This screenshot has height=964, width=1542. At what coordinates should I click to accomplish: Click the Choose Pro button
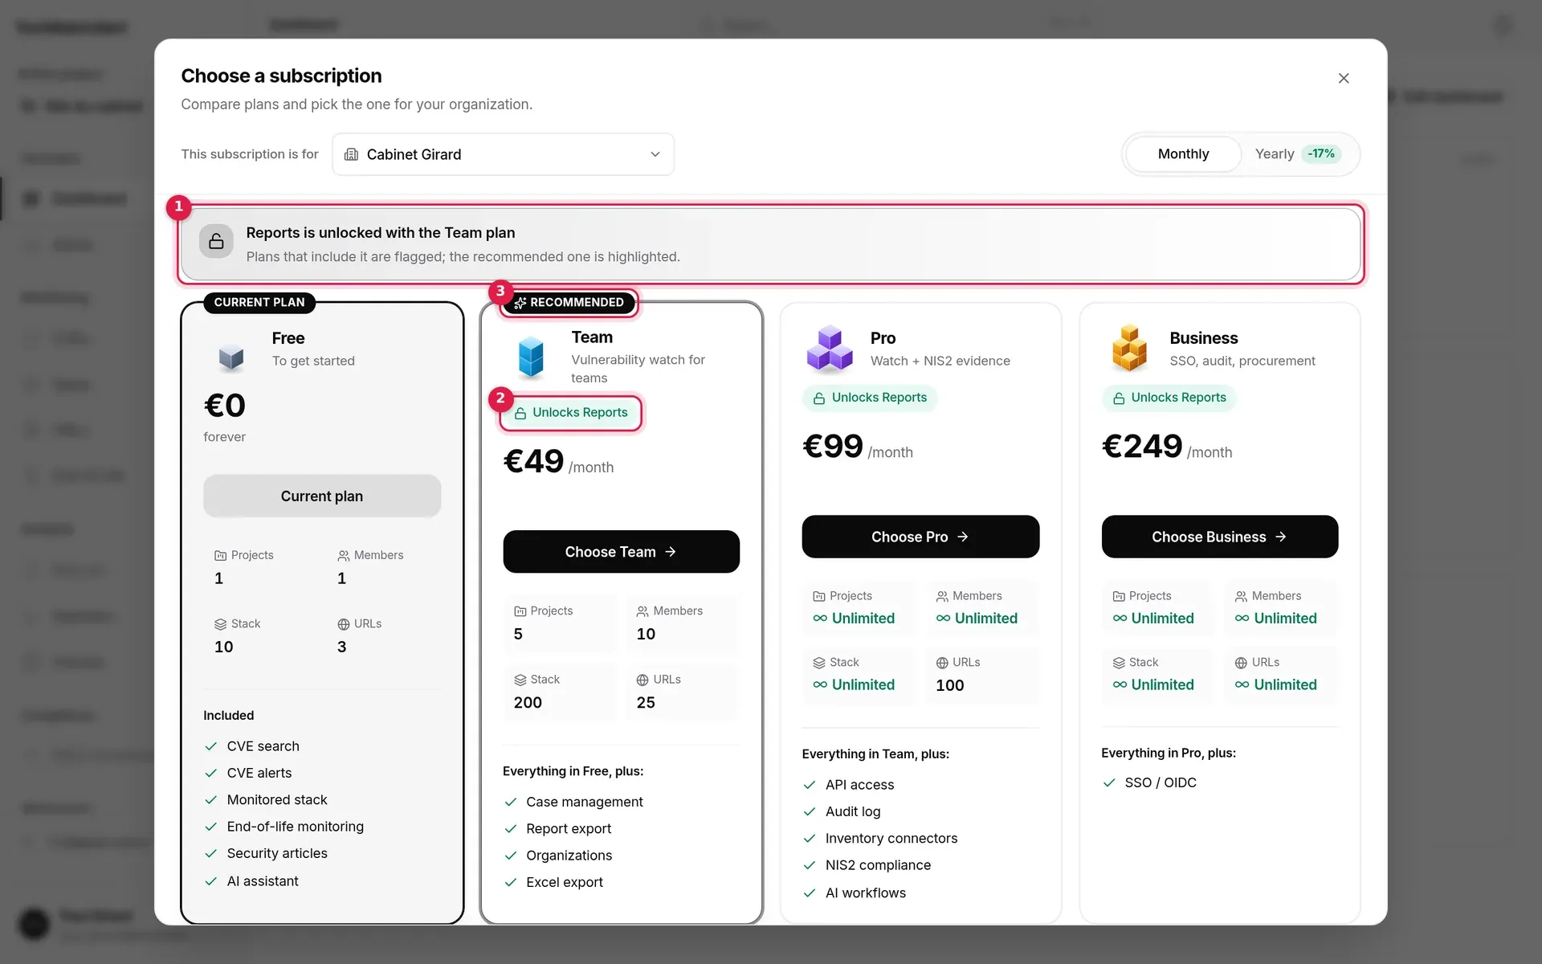point(920,537)
